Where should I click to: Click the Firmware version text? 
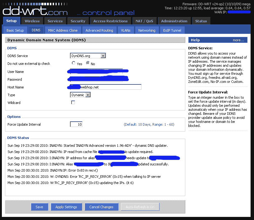pos(216,4)
